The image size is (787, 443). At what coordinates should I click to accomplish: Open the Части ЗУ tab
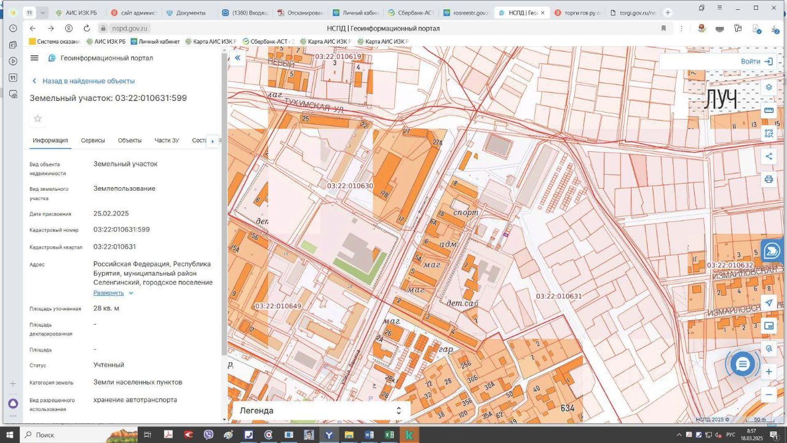point(167,140)
